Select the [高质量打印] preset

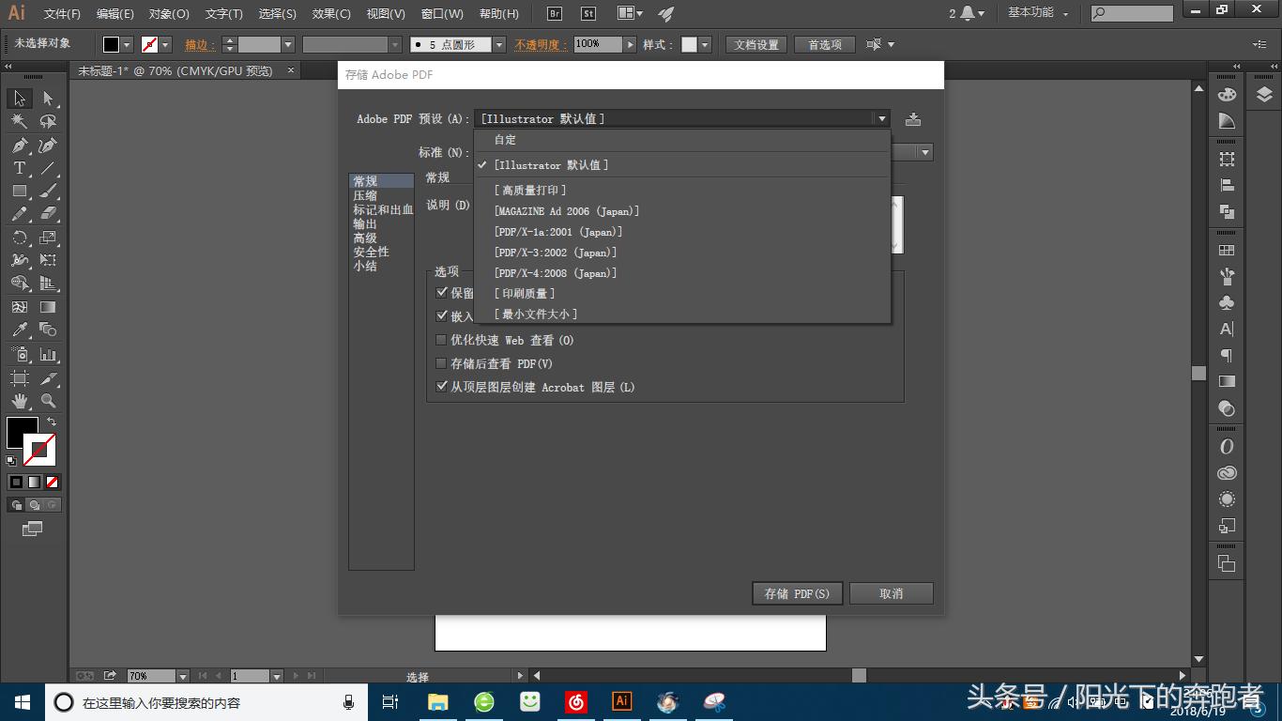tap(526, 190)
